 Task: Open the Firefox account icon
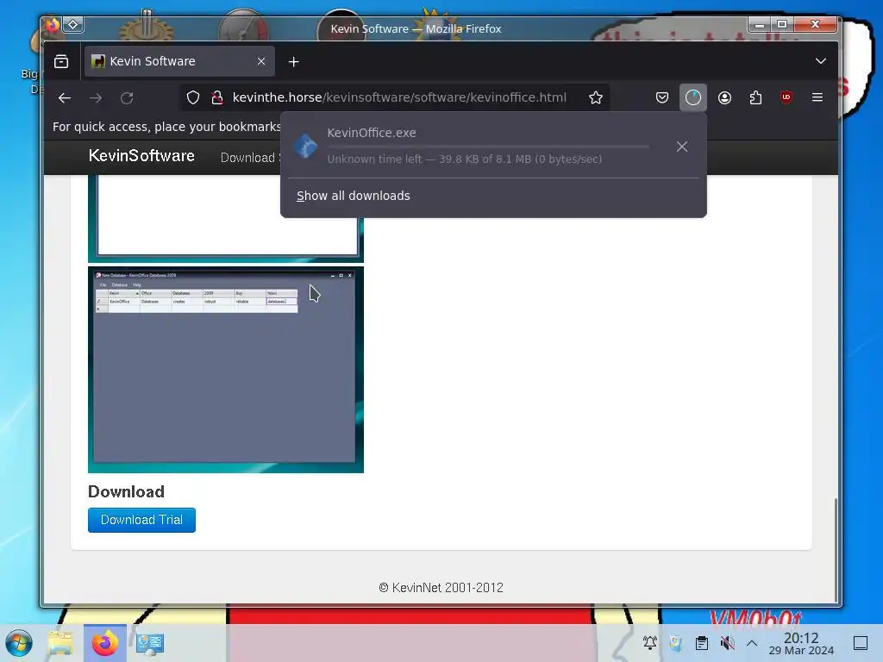click(x=724, y=98)
